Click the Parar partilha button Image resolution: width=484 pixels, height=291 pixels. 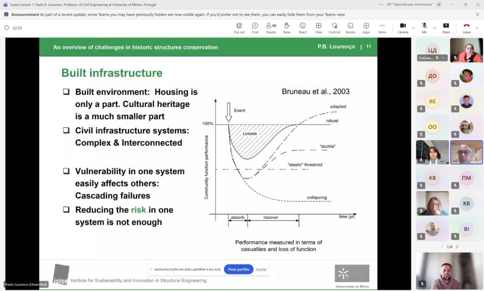(x=239, y=269)
